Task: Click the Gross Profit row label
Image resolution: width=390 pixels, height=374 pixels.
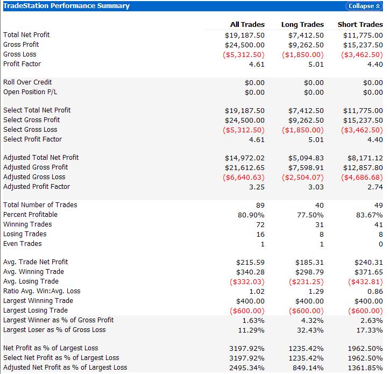Action: [21, 45]
